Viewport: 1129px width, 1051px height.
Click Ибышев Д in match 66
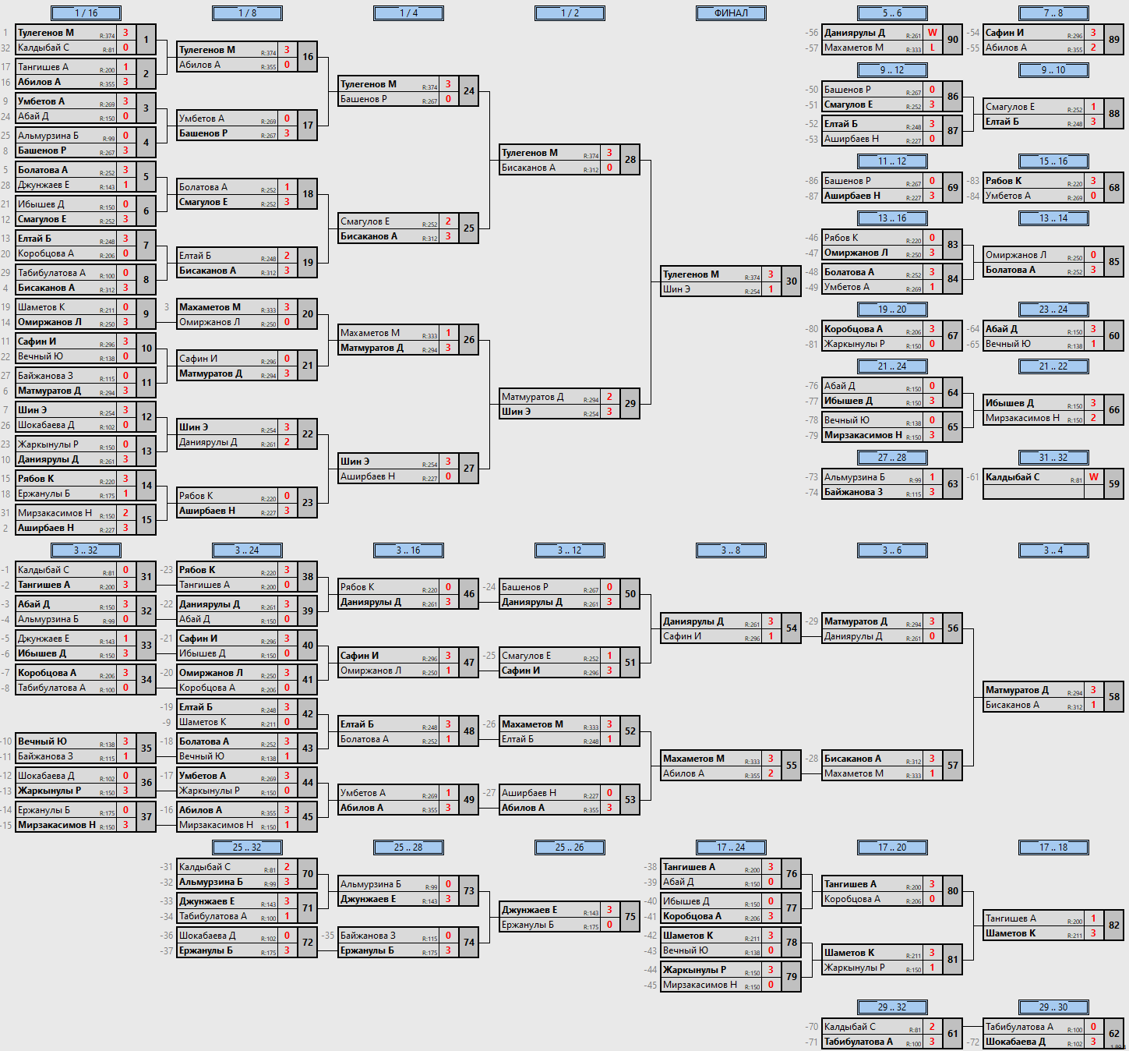click(x=1010, y=403)
